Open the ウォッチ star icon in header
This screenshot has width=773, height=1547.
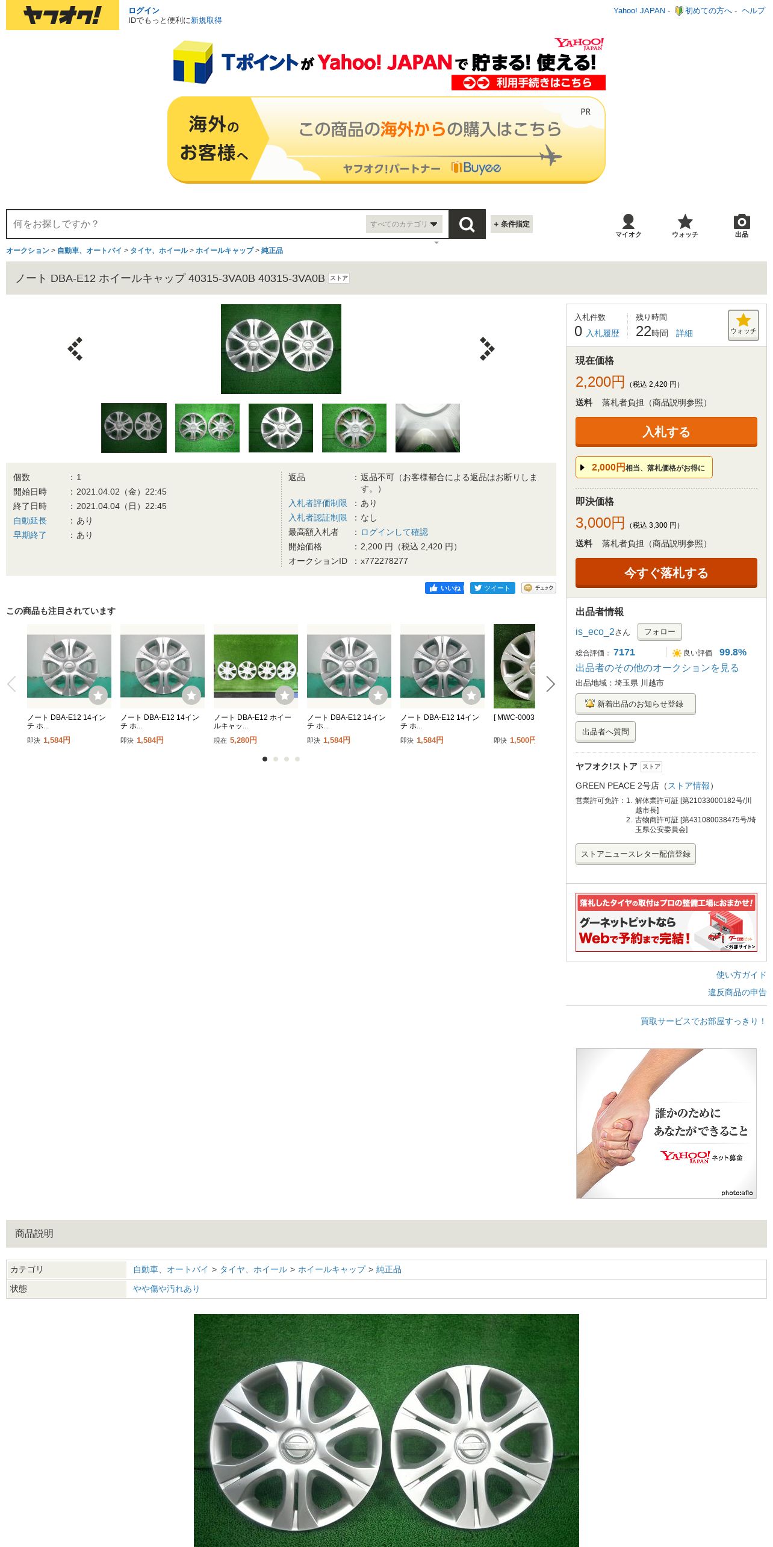[685, 226]
